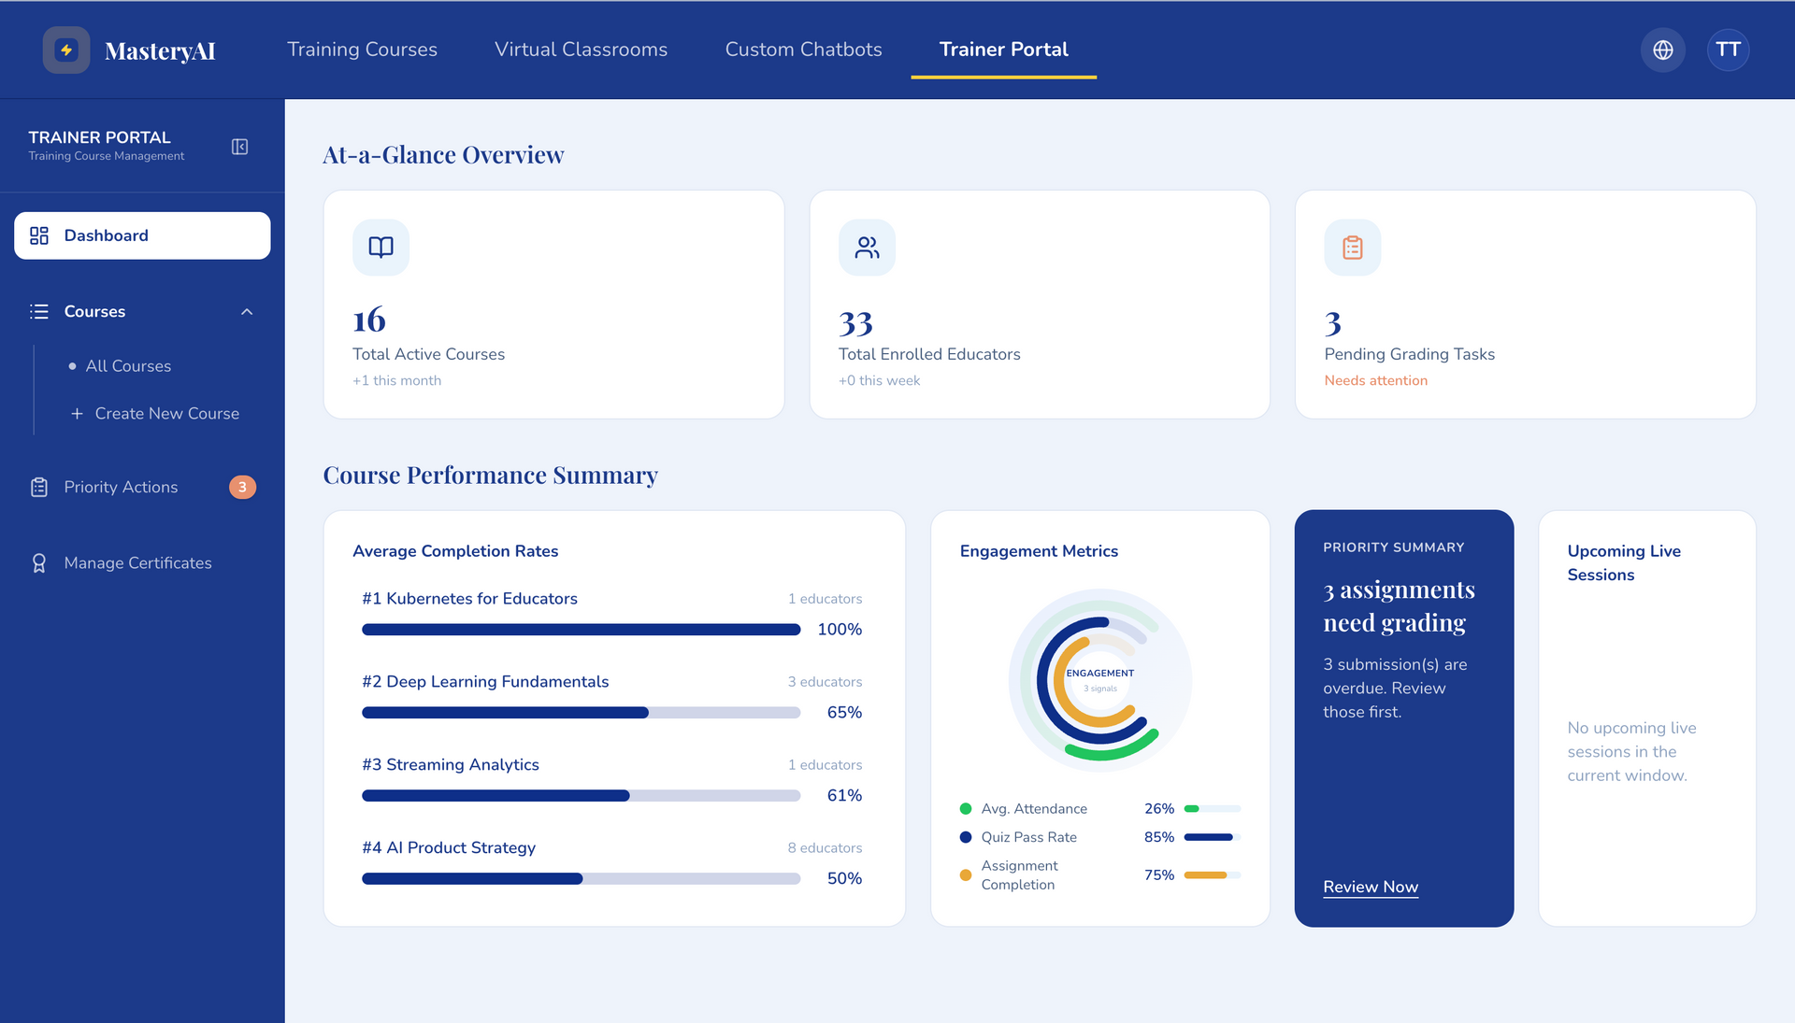Screen dimensions: 1795x1023
Task: Open the TT user avatar menu
Action: [1728, 50]
